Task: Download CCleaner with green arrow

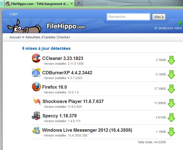Action: [171, 60]
